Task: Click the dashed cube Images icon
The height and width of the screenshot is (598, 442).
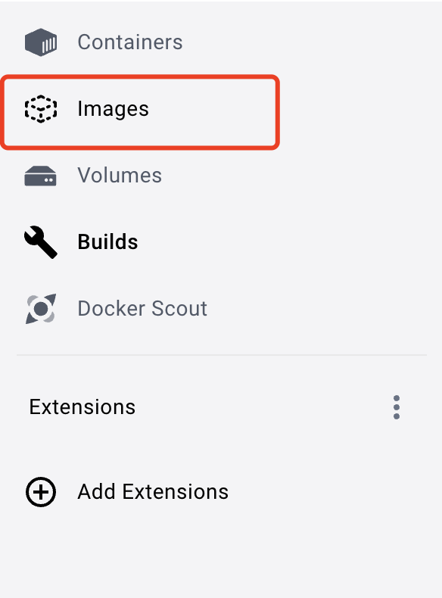Action: (x=41, y=109)
